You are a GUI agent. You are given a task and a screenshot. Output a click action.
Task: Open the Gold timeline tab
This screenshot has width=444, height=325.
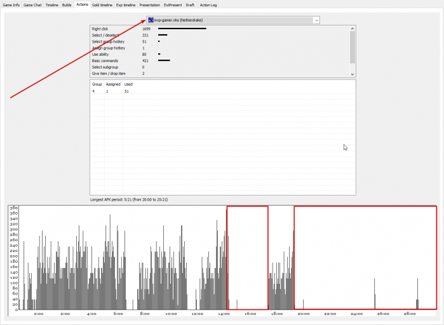102,5
